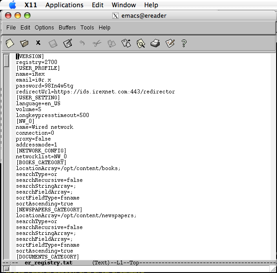Click the [NEWSPAPERS_CATEGORY] section header
277x273 pixels.
[x=49, y=210]
